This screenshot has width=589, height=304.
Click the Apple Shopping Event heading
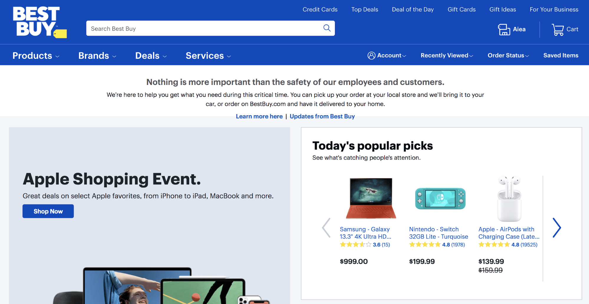pyautogui.click(x=112, y=179)
